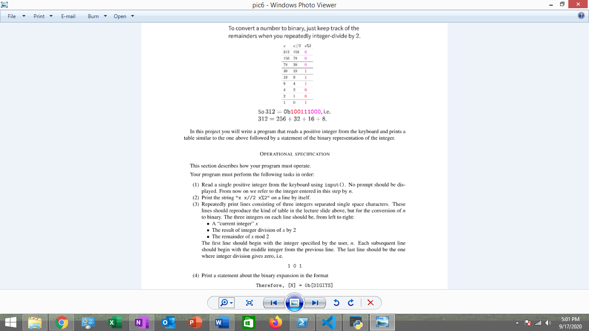Click the Print menu label

point(38,16)
